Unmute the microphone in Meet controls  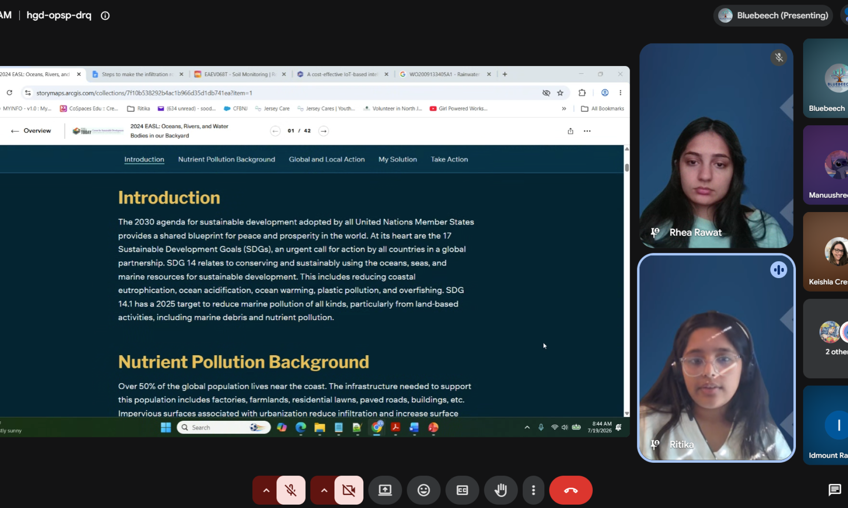point(291,490)
